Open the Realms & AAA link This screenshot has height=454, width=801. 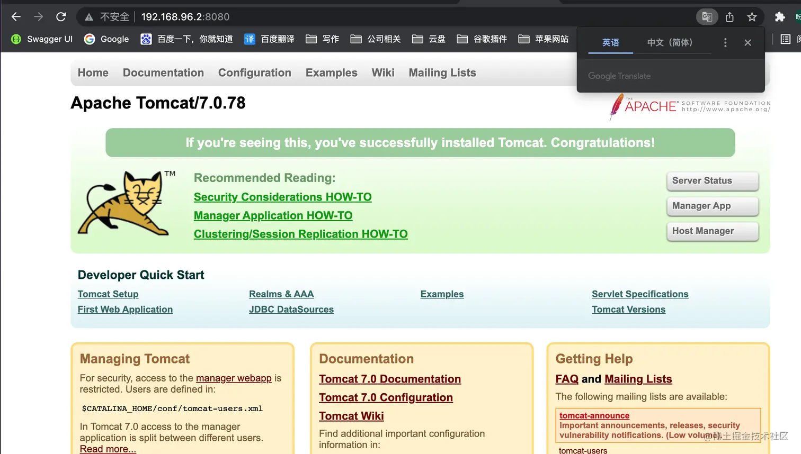click(x=281, y=294)
